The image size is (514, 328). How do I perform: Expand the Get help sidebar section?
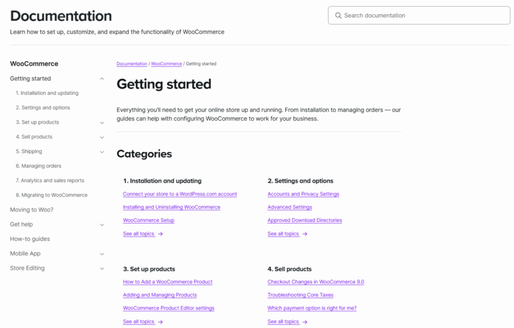click(x=102, y=225)
